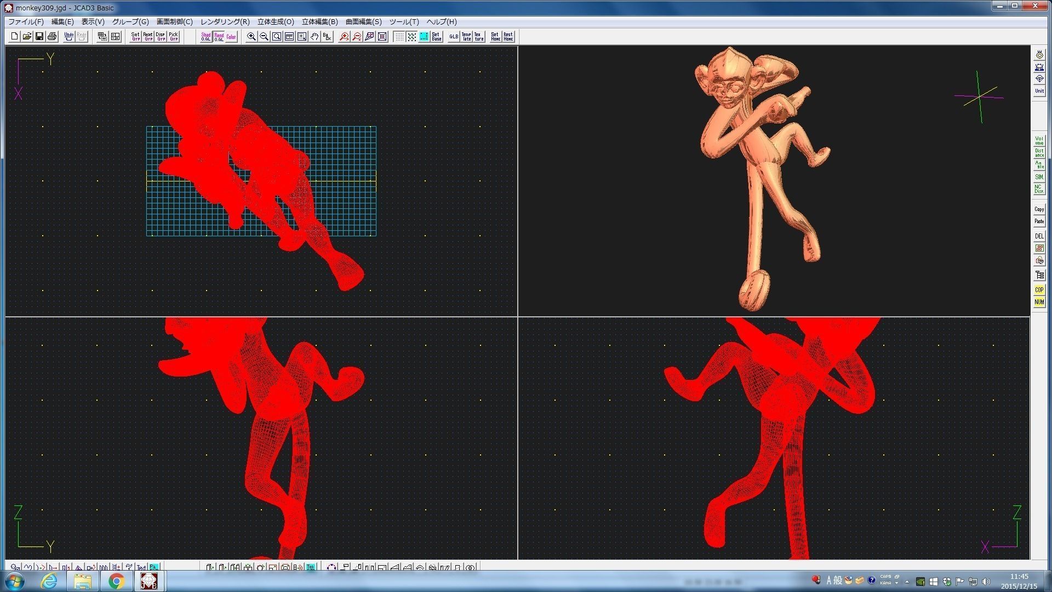Toggle the yellow COP button
1052x592 pixels.
coord(1039,290)
